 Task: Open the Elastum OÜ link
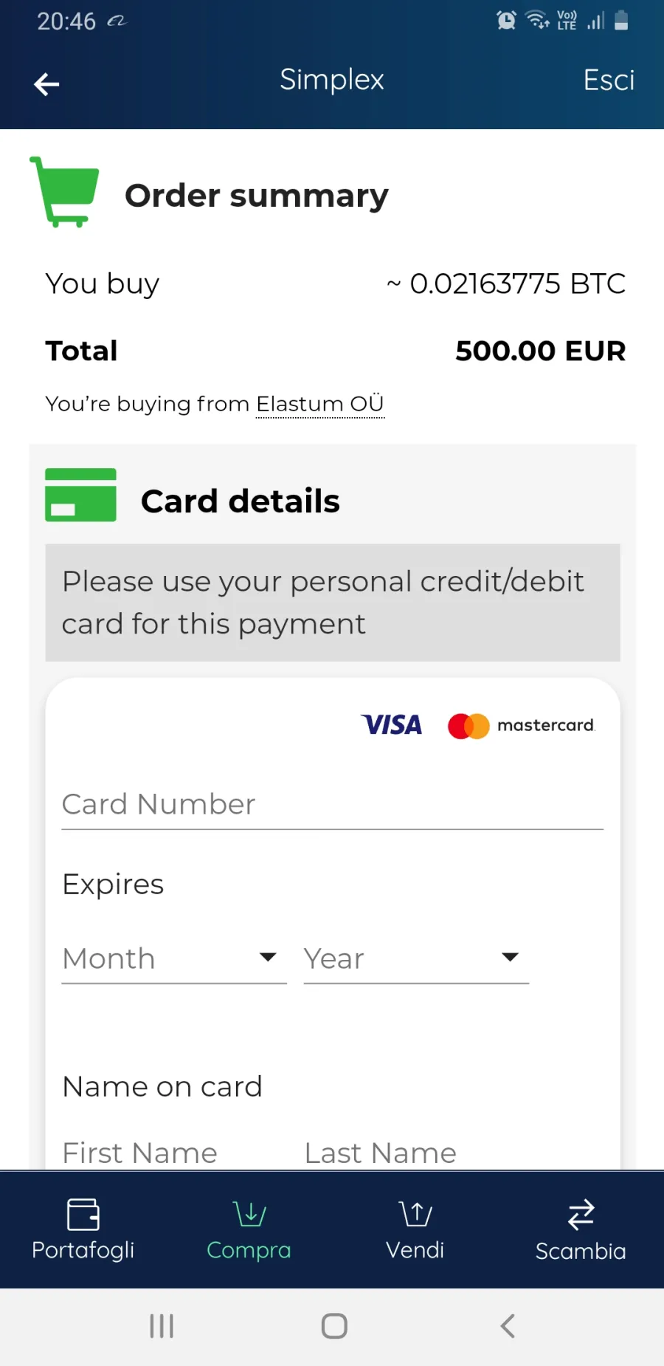pos(320,405)
